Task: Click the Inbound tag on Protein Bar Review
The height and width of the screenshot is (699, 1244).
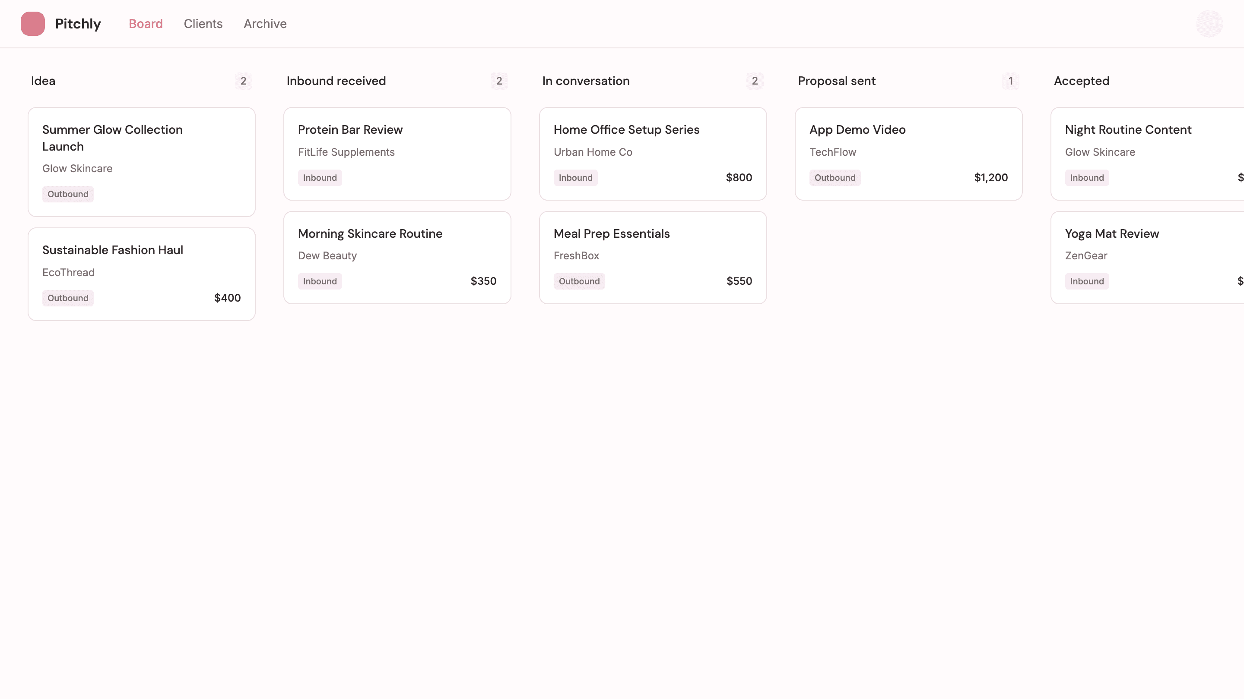Action: (x=320, y=177)
